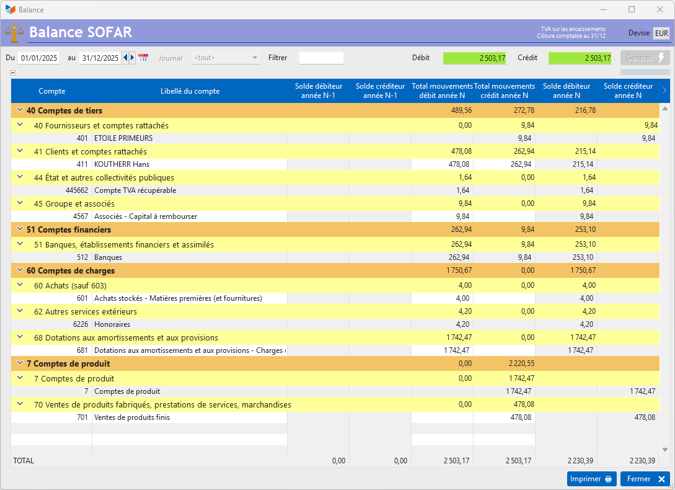Sort by the Compte column header
675x490 pixels.
pyautogui.click(x=52, y=91)
